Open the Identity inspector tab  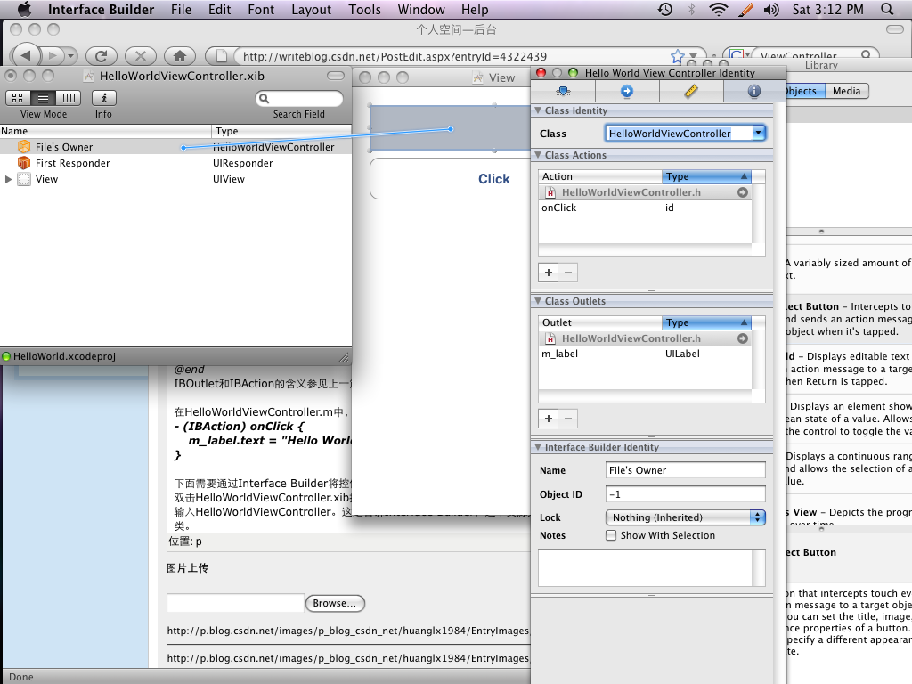pyautogui.click(x=754, y=91)
